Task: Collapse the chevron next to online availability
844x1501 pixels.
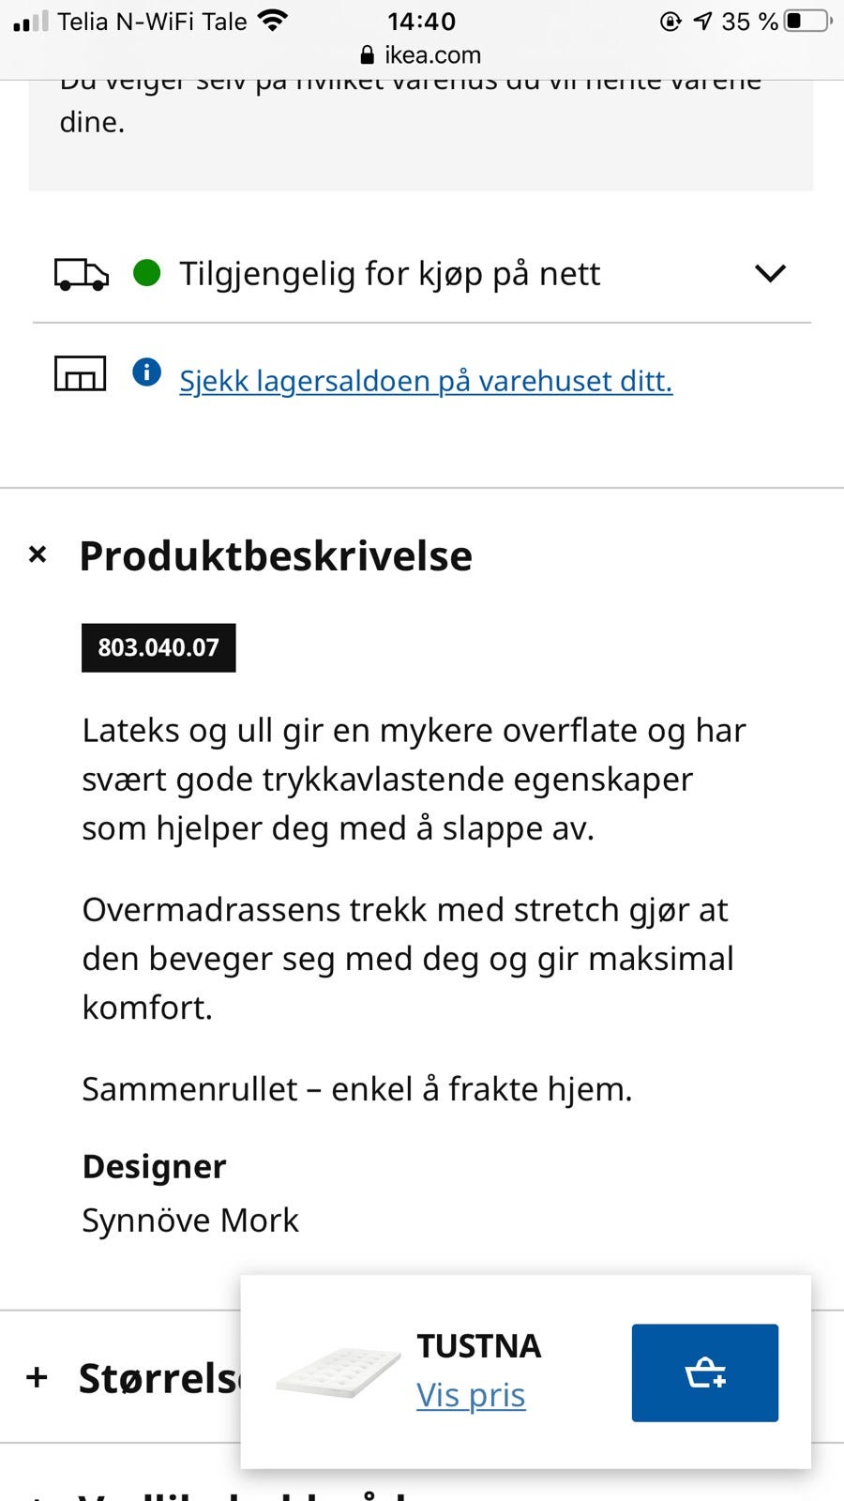Action: pyautogui.click(x=770, y=274)
